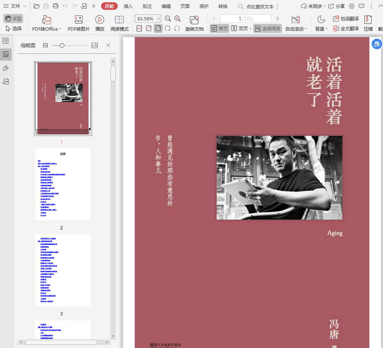Expand the PDF转Office dropdown arrow

[x=61, y=29]
